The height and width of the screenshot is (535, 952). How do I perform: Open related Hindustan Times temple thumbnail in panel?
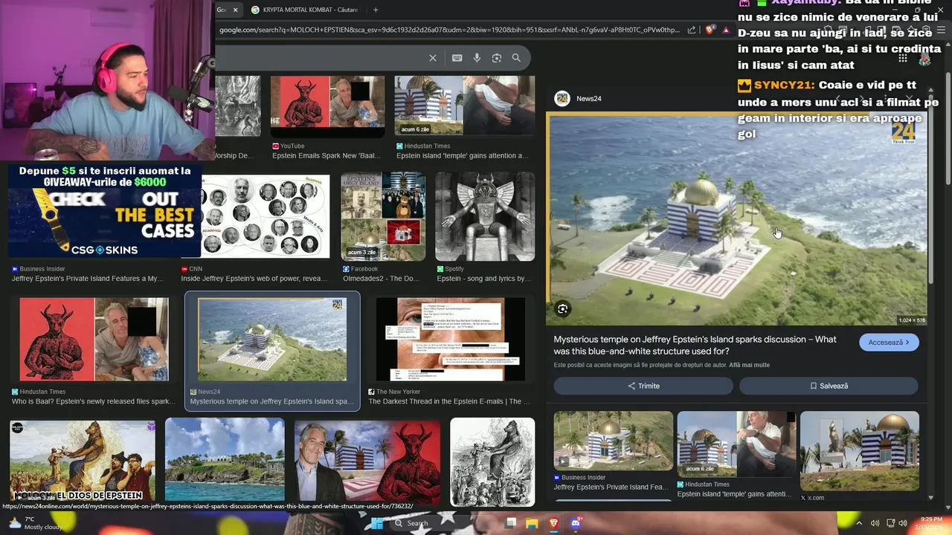coord(736,444)
